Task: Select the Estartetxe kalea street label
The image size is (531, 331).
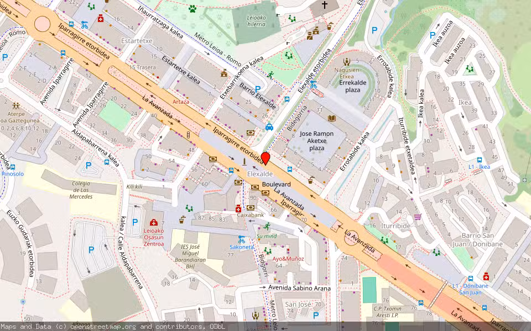Action: [180, 70]
